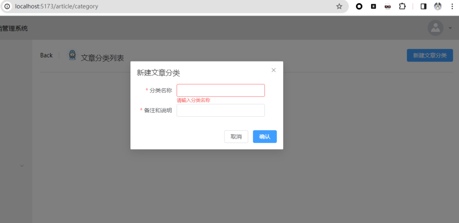The width and height of the screenshot is (459, 223).
Task: Open the Extensions puzzle-piece menu
Action: [x=402, y=7]
